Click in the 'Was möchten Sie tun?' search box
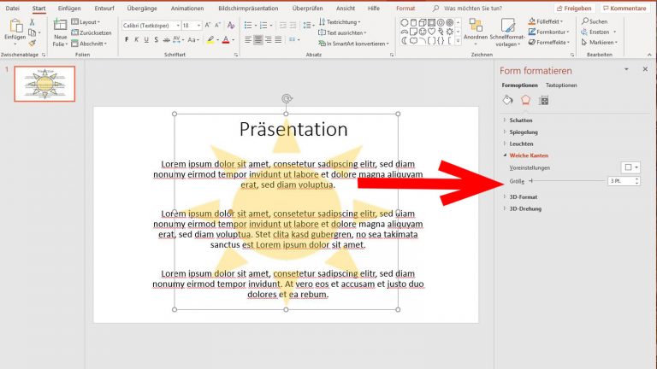The height and width of the screenshot is (369, 657). (472, 9)
